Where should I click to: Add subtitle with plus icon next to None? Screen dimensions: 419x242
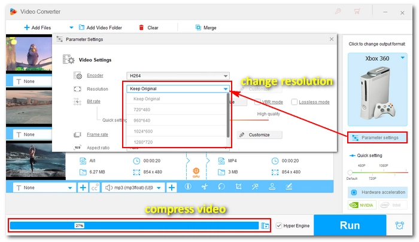click(x=83, y=188)
